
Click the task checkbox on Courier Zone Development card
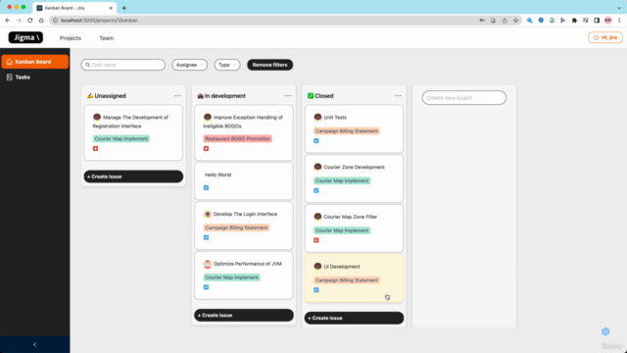(316, 190)
